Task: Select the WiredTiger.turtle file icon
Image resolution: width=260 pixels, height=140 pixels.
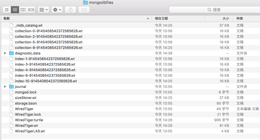Action: click(x=11, y=120)
